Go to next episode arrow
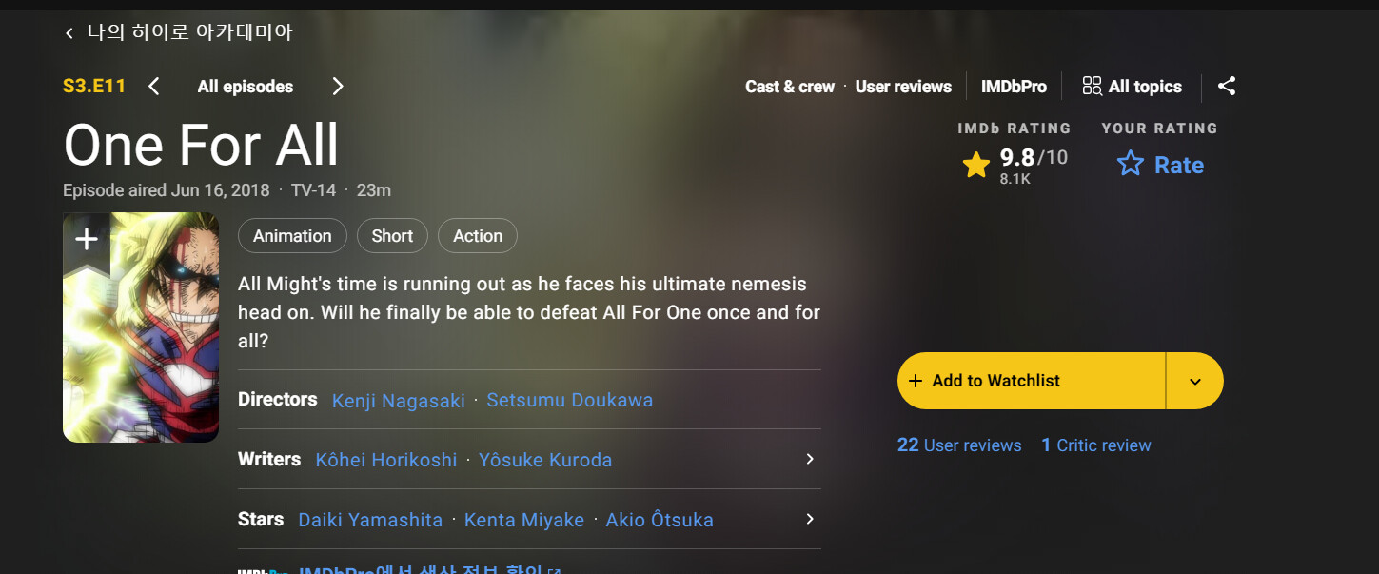This screenshot has height=574, width=1379. pos(338,87)
